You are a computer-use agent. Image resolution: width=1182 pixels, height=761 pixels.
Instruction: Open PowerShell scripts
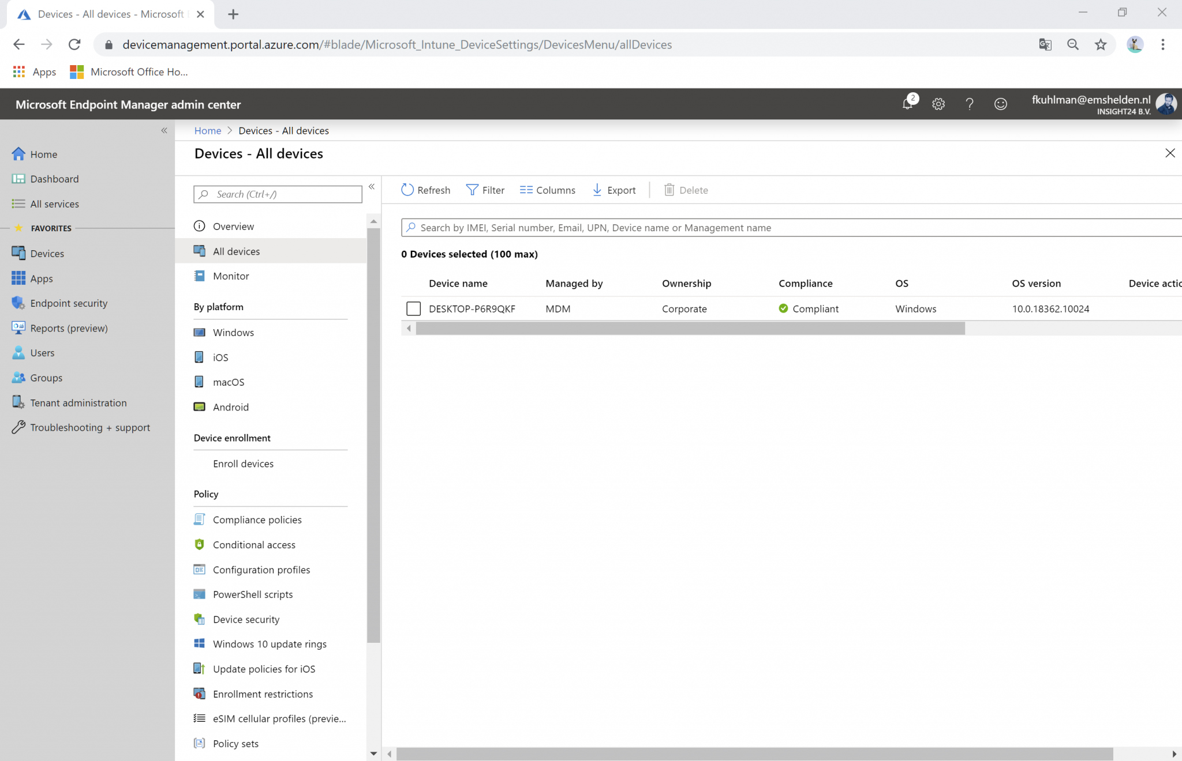point(252,594)
